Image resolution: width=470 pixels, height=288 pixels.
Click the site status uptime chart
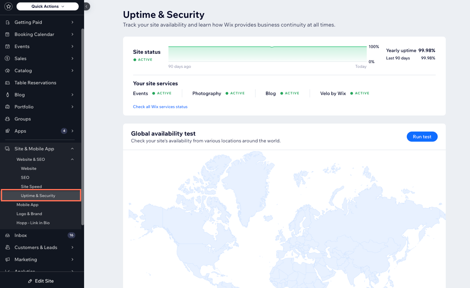(x=267, y=54)
